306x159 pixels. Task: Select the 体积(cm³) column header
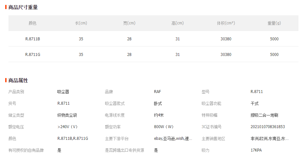tap(226, 23)
